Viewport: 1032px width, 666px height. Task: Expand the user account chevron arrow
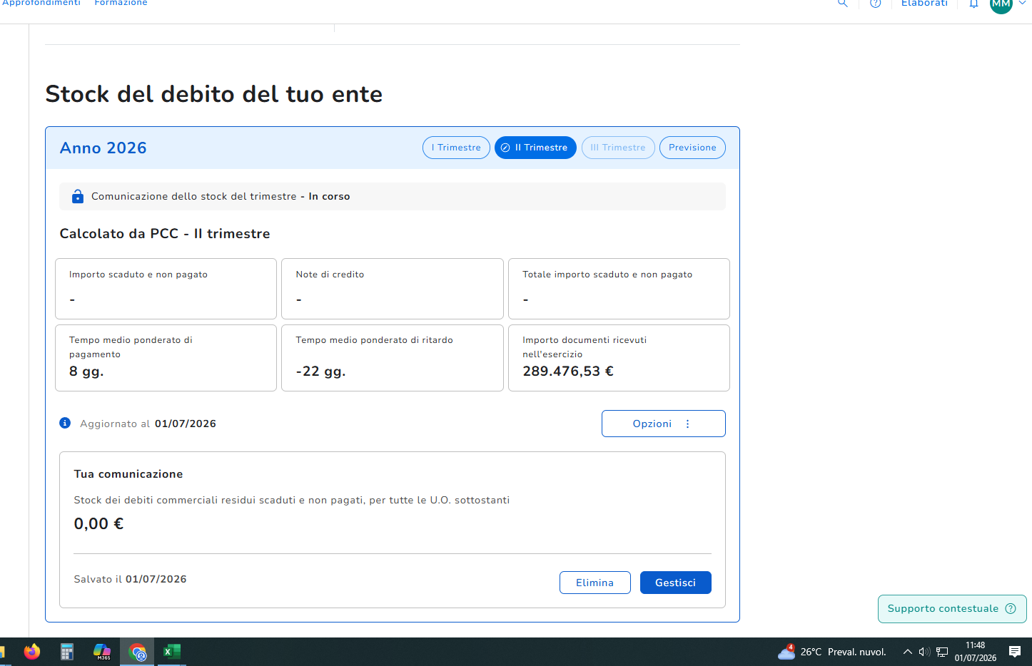1022,3
